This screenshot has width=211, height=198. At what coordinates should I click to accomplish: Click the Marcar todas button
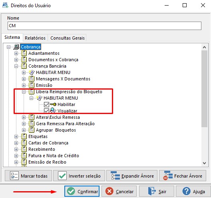point(28,176)
